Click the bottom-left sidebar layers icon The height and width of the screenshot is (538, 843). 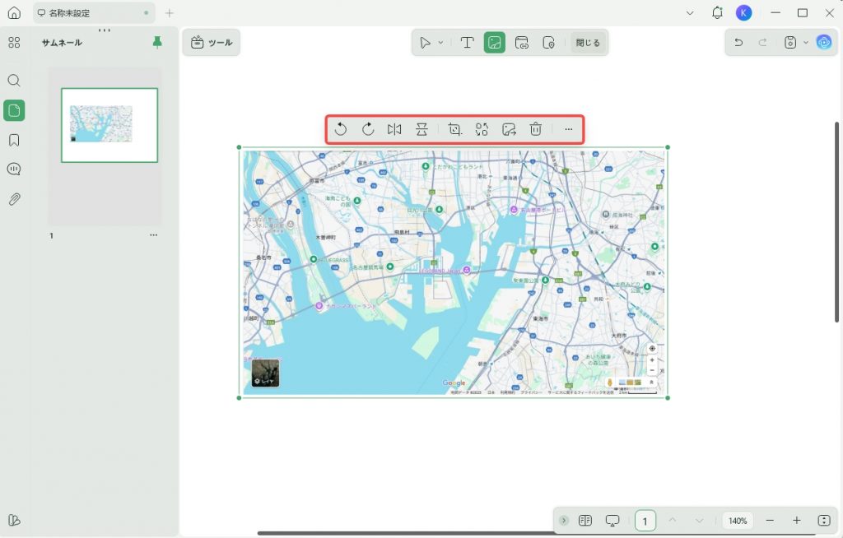tap(15, 520)
